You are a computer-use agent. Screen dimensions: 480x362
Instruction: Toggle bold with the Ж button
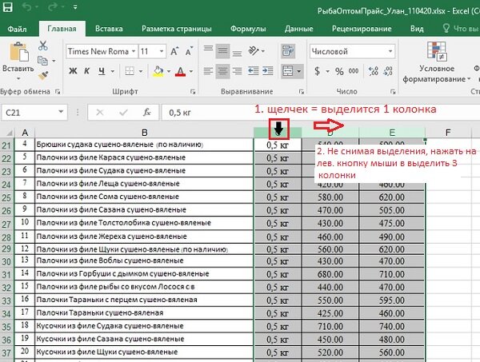point(73,71)
